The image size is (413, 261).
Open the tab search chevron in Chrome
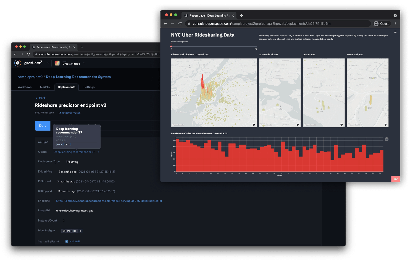coord(395,15)
